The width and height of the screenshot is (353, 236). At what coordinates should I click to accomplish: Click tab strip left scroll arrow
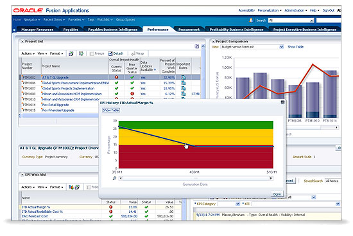tap(14, 30)
